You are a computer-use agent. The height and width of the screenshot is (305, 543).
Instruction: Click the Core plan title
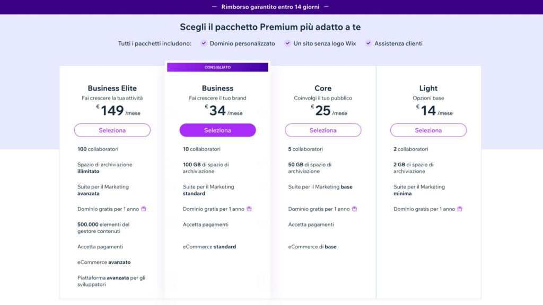coord(323,88)
